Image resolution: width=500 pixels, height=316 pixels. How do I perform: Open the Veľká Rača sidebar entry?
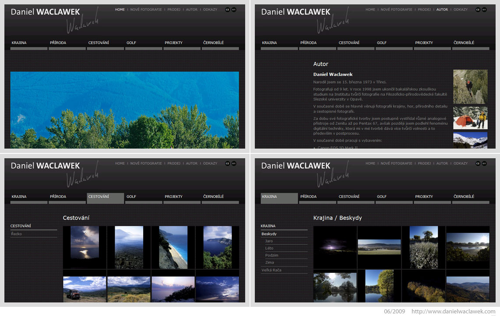point(271,270)
